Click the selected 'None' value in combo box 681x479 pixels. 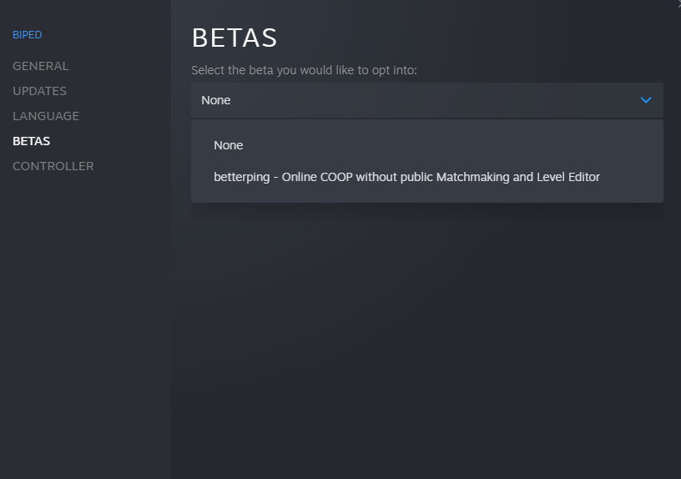point(216,100)
